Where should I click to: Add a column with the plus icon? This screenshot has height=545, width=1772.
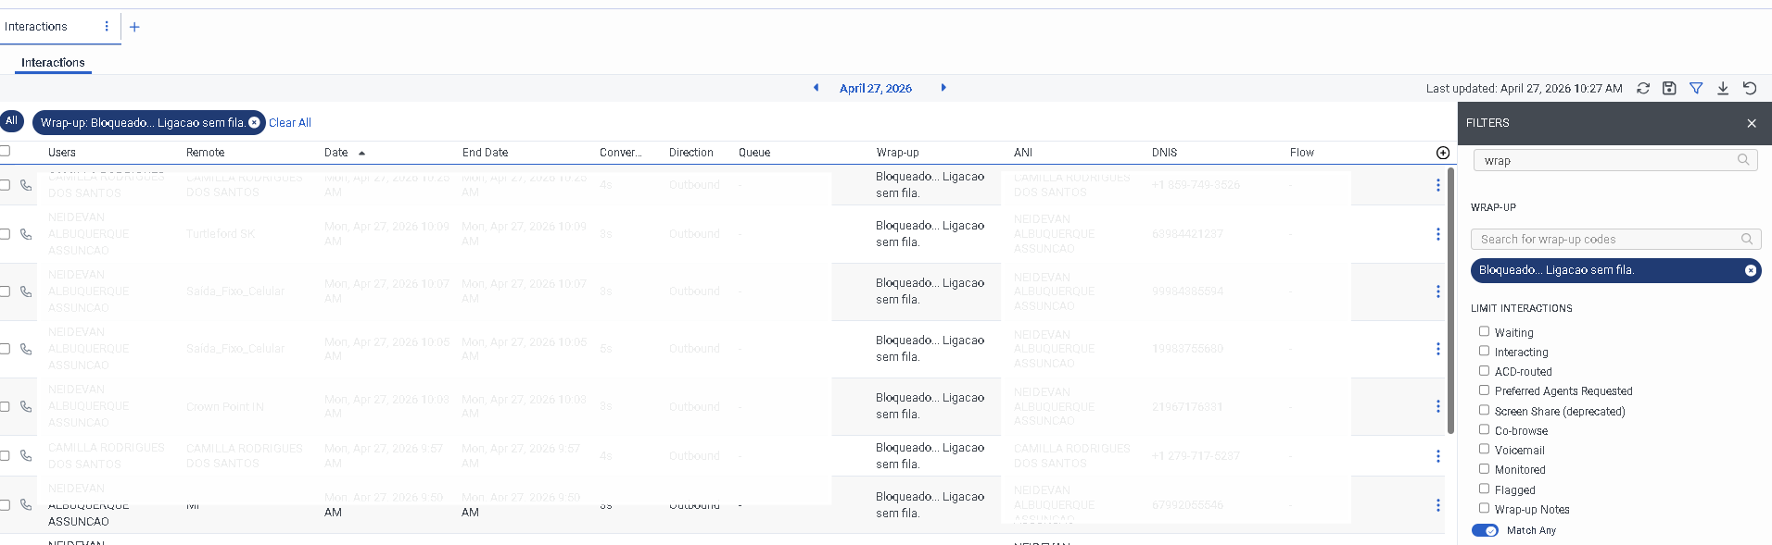coord(1443,153)
